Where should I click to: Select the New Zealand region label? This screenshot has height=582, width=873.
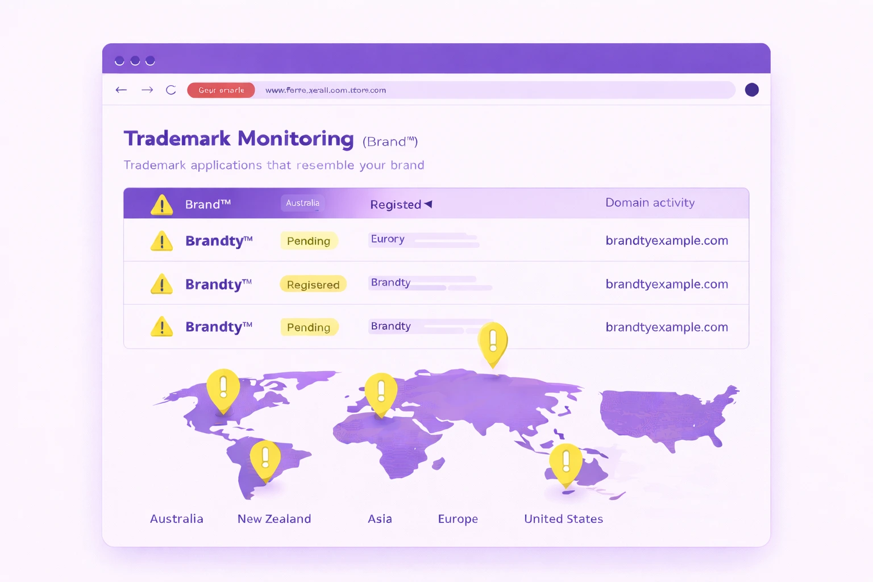(x=274, y=519)
